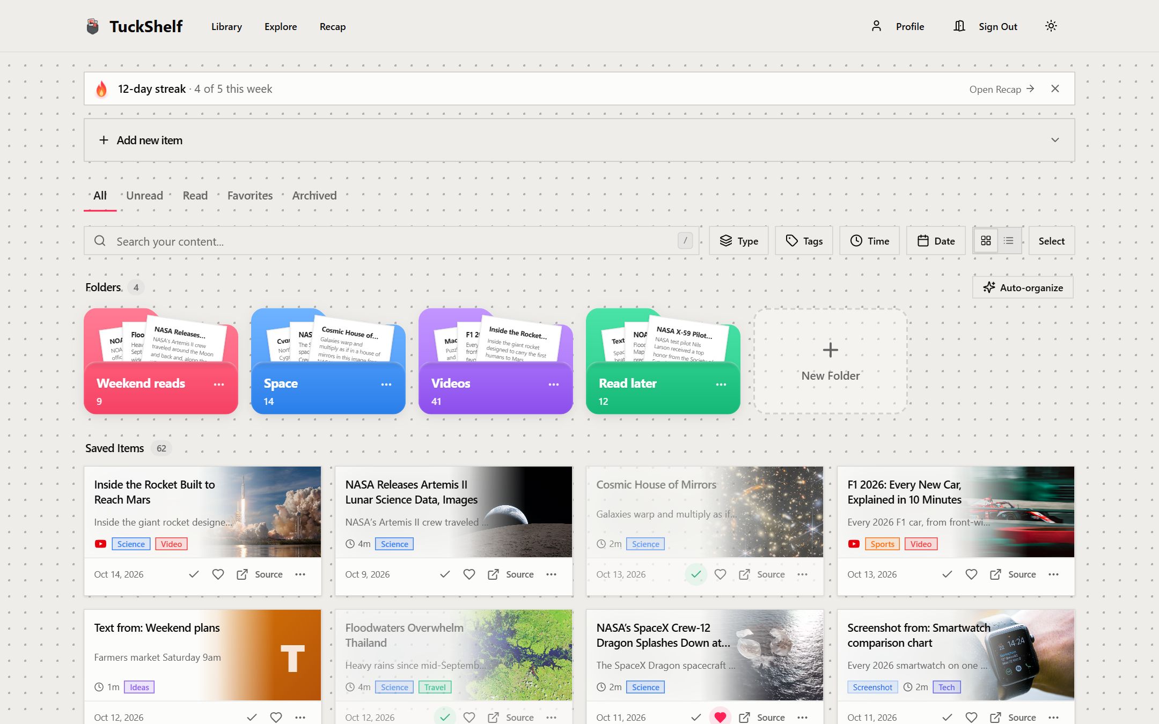Unmark Cosmic House of Mirrors as read
Screen dimensions: 1159x724
click(696, 574)
